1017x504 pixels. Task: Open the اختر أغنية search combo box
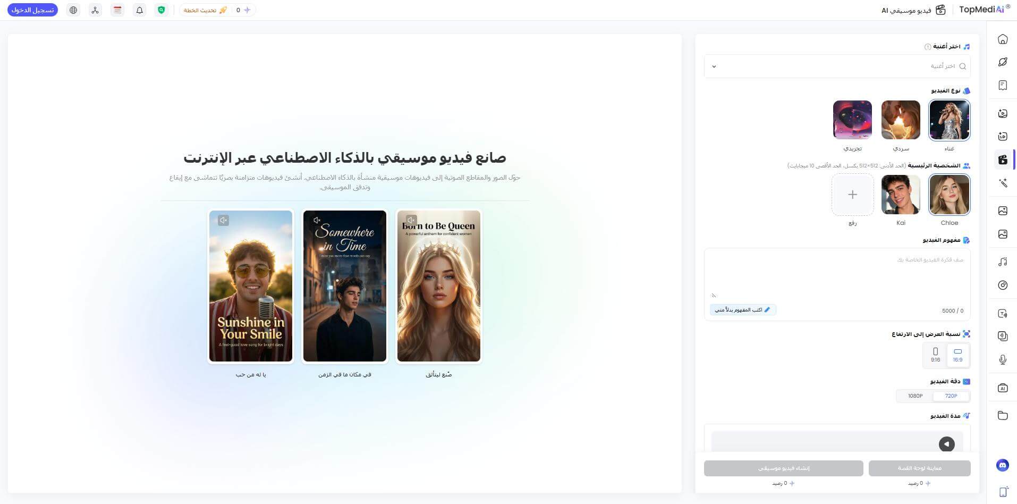[837, 66]
